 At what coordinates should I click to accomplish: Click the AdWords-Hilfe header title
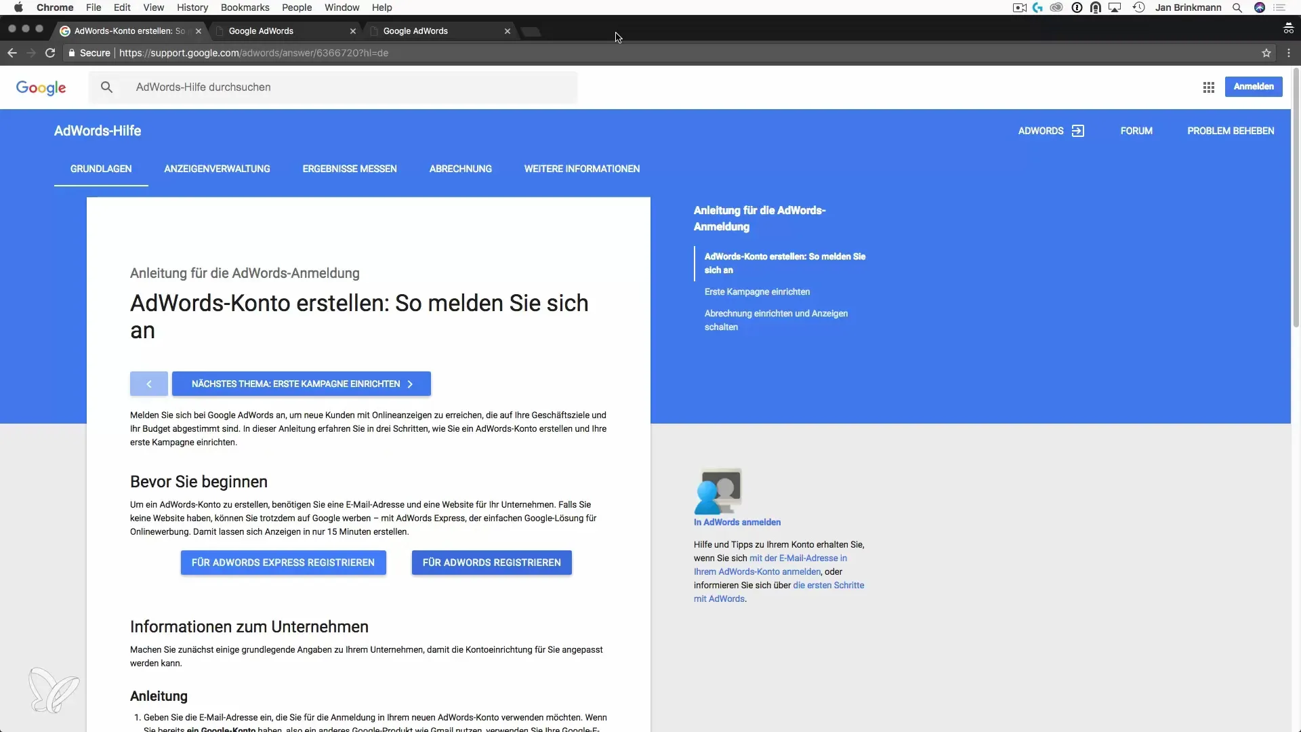point(98,131)
